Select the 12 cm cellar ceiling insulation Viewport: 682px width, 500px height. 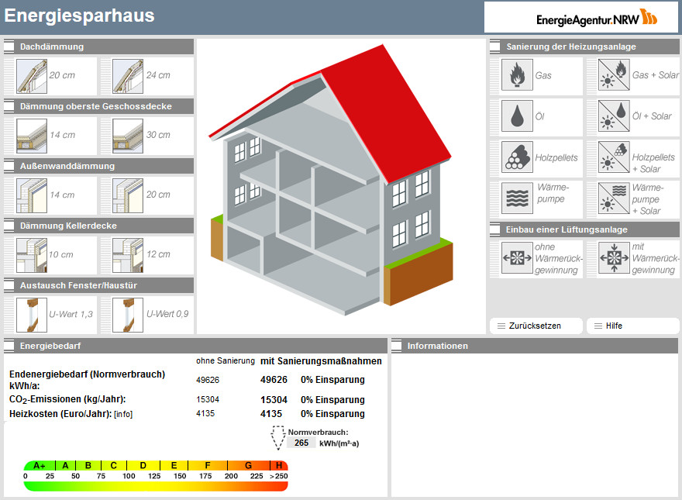pos(128,254)
